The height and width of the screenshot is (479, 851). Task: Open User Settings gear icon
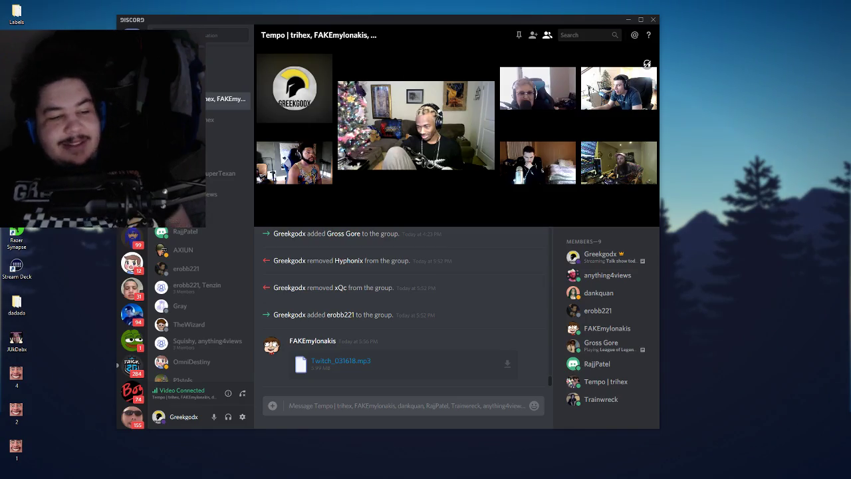point(243,417)
